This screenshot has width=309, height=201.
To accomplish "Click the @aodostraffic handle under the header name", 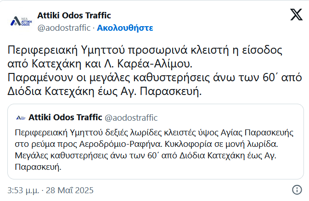I will [x=63, y=28].
